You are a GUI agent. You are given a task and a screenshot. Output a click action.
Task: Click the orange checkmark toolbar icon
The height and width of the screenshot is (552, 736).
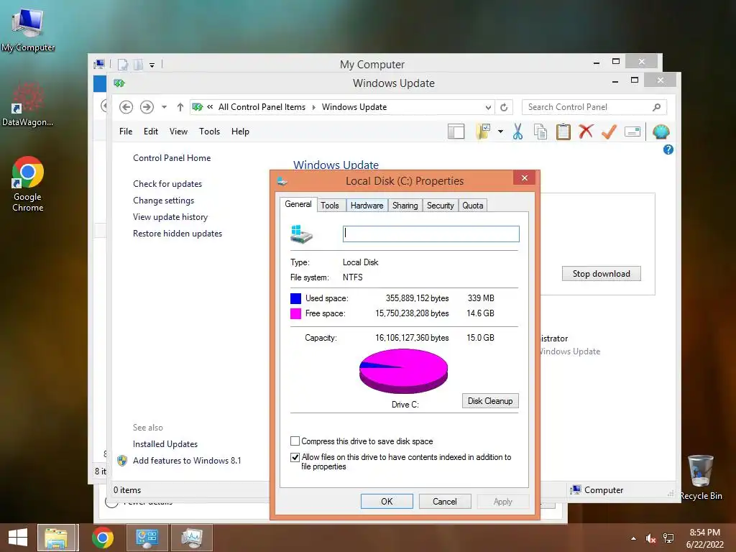tap(609, 132)
